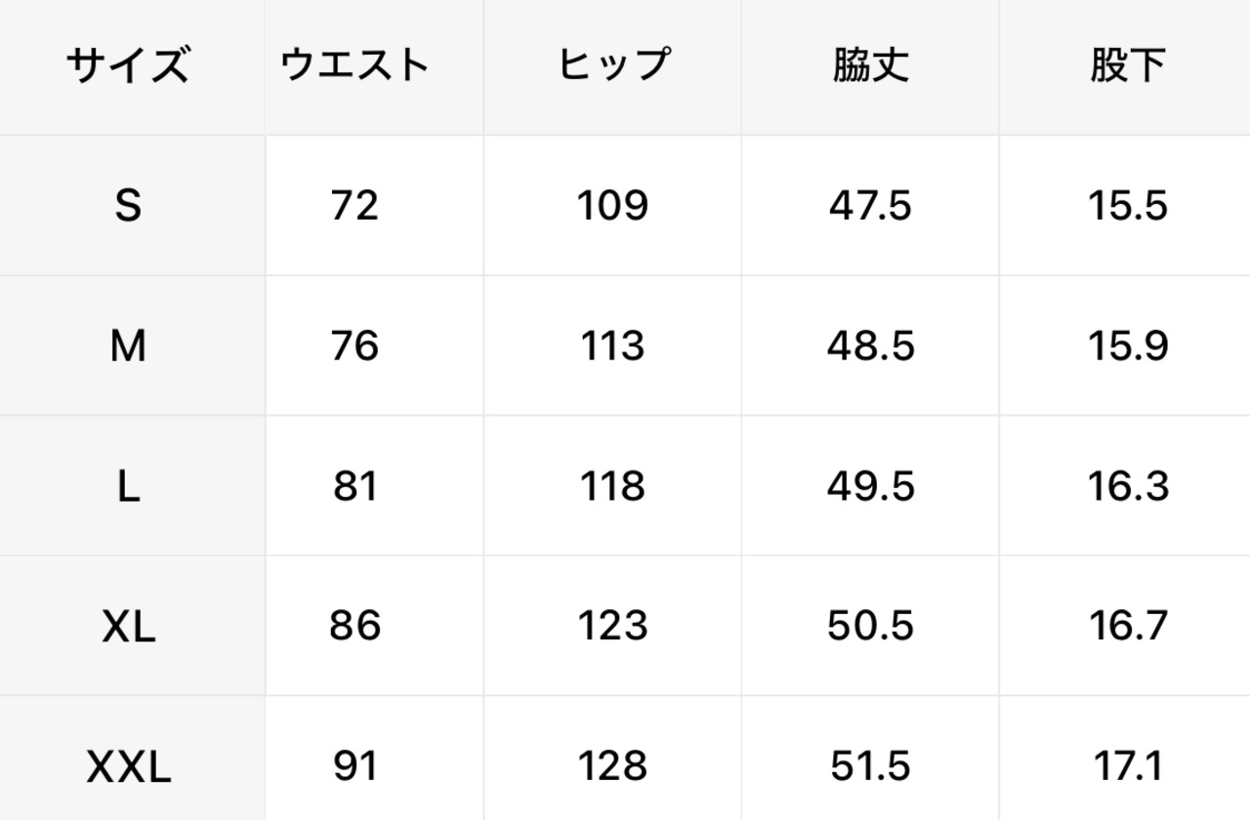
Task: Click the 49.5 cell in L row
Action: (x=870, y=487)
